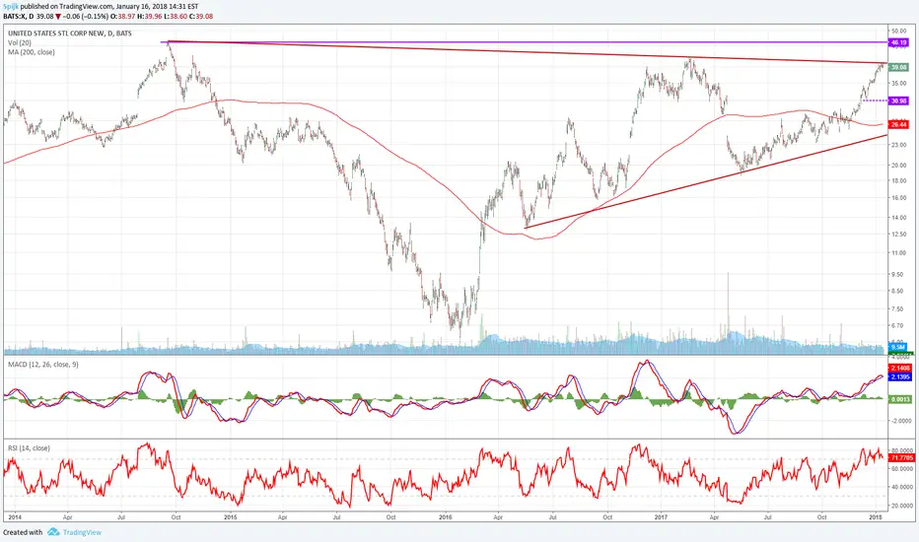Viewport: 919px width, 542px height.
Task: Open the TradingView link beside the logo
Action: (x=82, y=532)
